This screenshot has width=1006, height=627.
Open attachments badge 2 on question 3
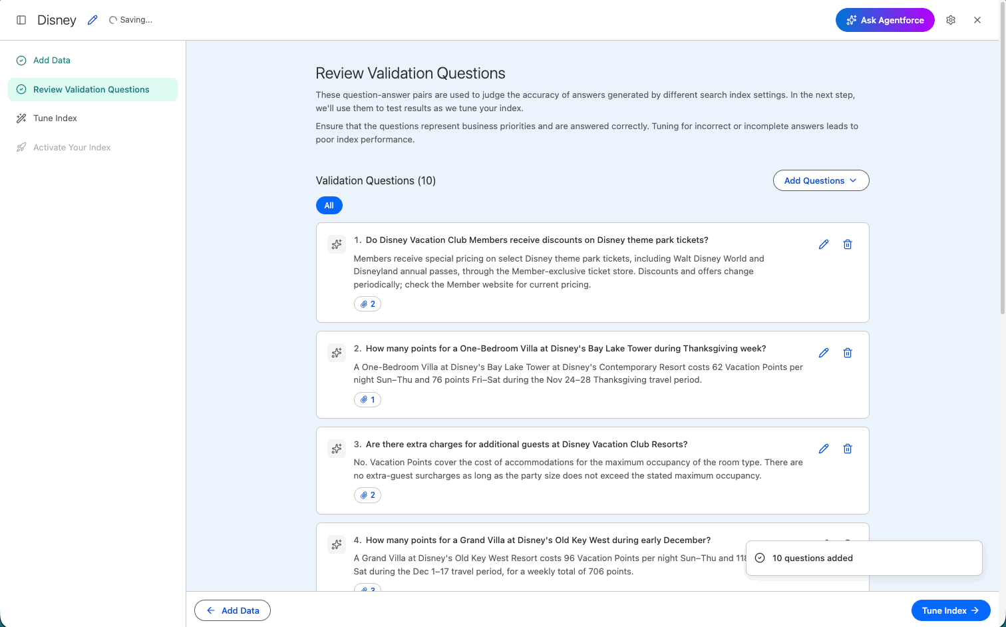(x=367, y=495)
